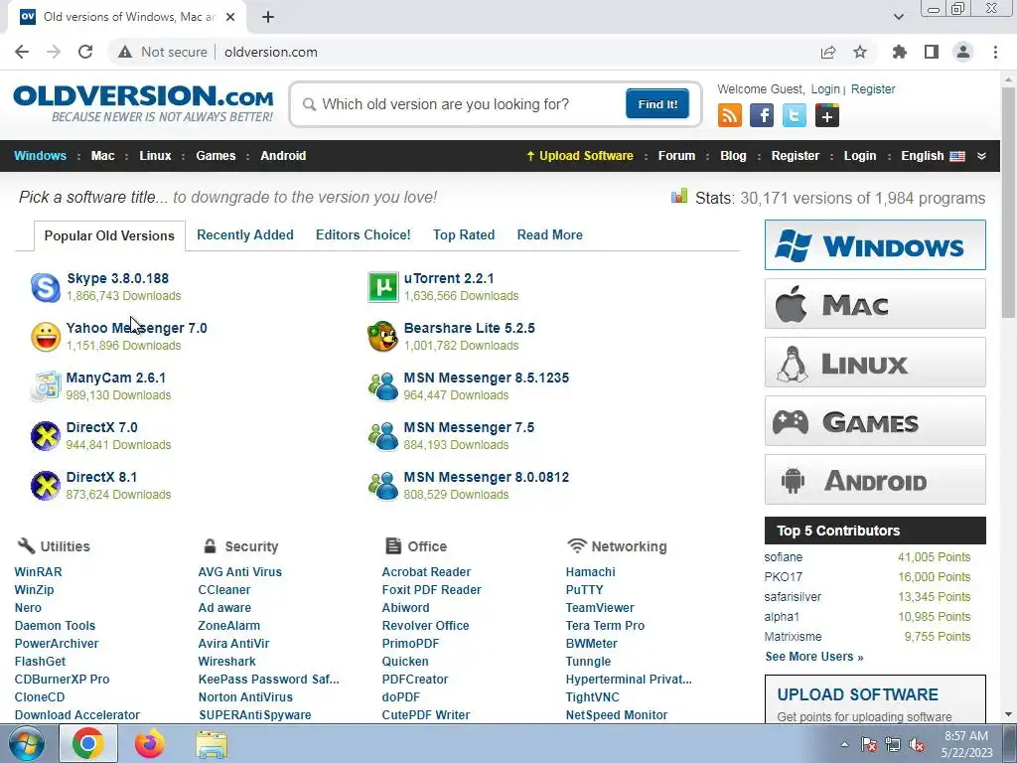Click the address bar URL
This screenshot has width=1017, height=763.
tap(270, 52)
